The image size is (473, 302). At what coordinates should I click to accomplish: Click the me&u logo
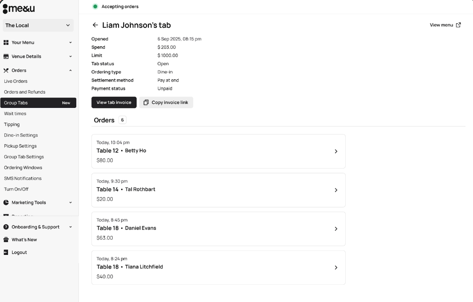pyautogui.click(x=18, y=9)
